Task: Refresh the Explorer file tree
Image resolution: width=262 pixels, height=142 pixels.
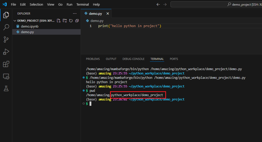Action: (x=71, y=21)
